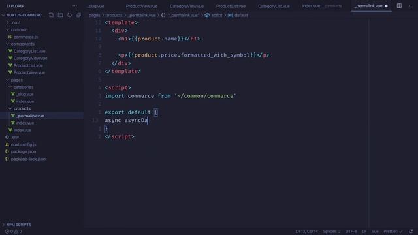418x235 pixels.
Task: Refresh the Explorer file tree
Action: pos(70,15)
